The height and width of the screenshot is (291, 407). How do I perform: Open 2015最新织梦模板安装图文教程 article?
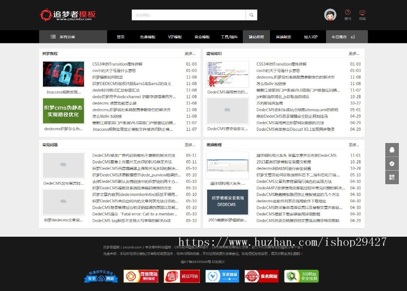[x=284, y=162]
